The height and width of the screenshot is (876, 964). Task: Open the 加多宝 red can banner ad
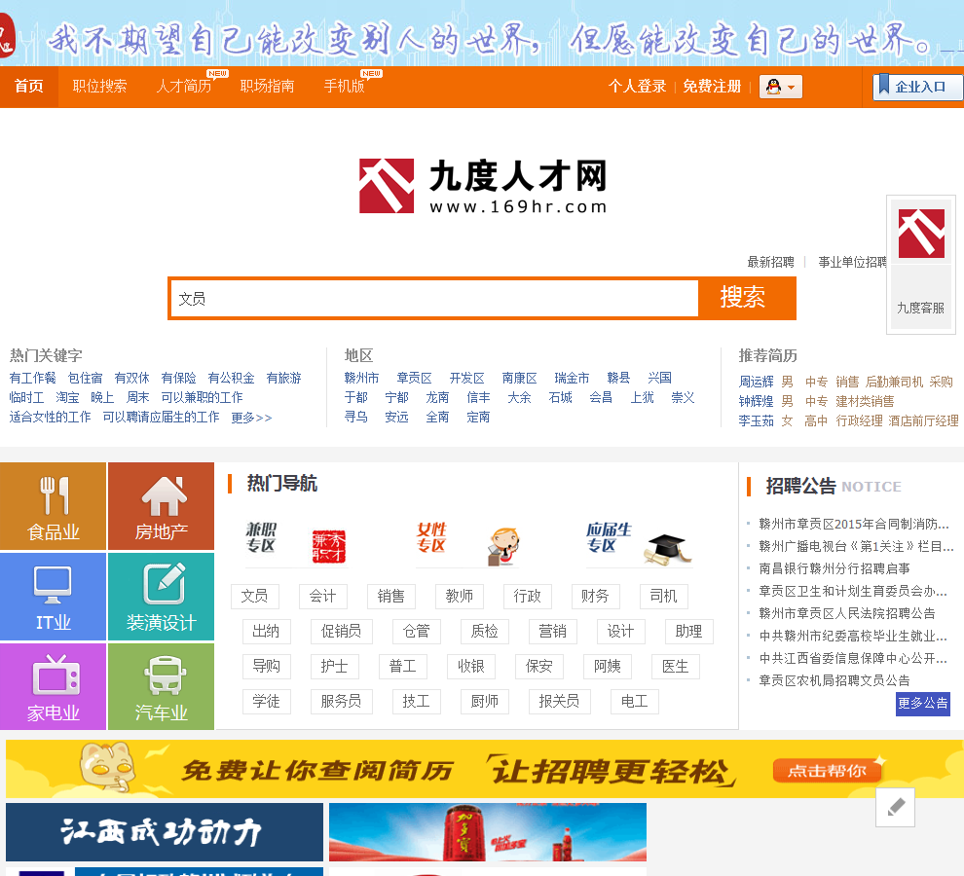click(x=488, y=832)
